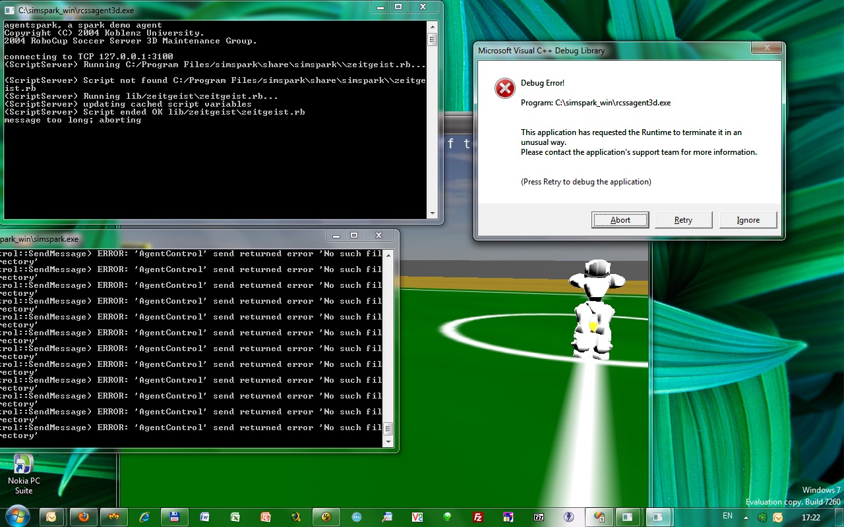Open the red camera-style taskbar icon
Viewport: 844px width, 527px height.
266,517
